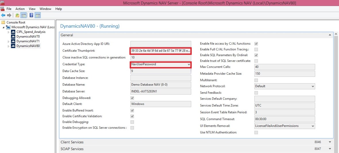This screenshot has height=153, width=339.
Task: Toggle Show/Hide Console Tree toolbar icon
Action: click(x=24, y=15)
